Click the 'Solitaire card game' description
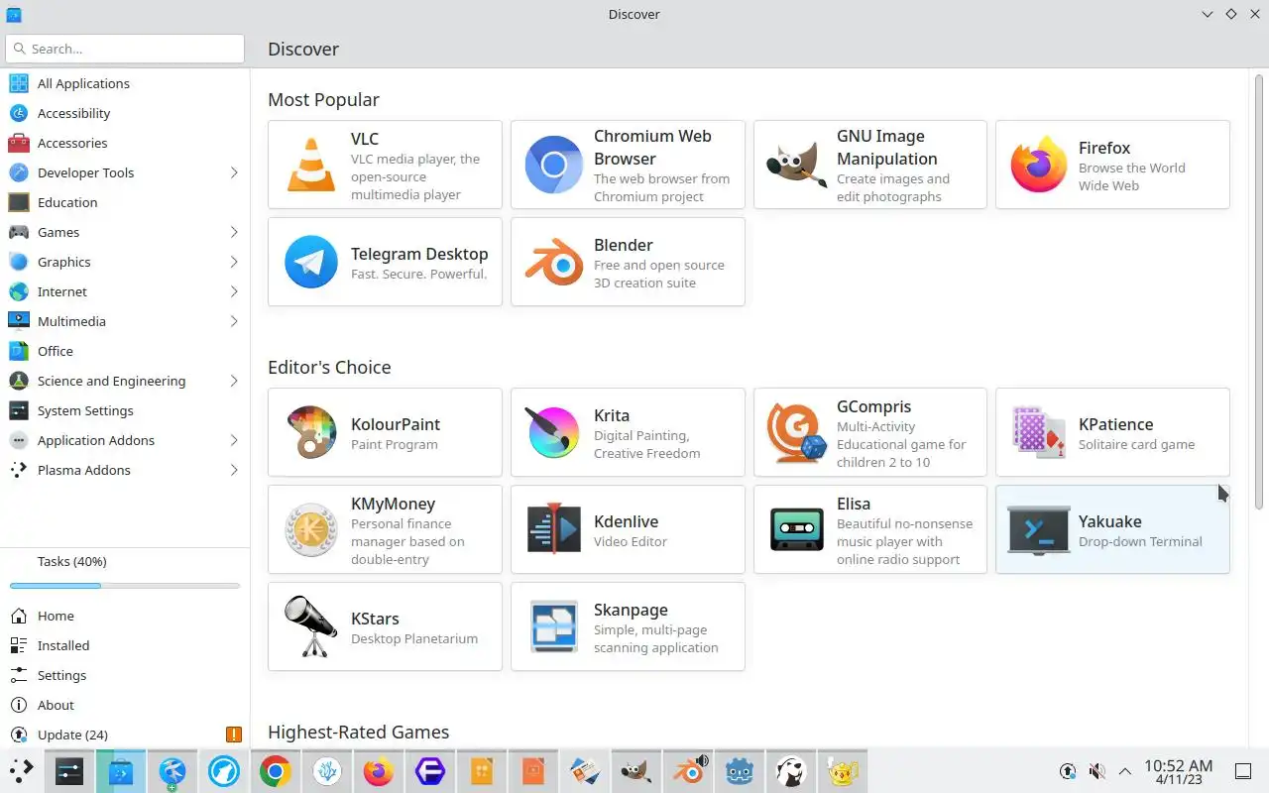This screenshot has height=793, width=1269. coord(1136,444)
